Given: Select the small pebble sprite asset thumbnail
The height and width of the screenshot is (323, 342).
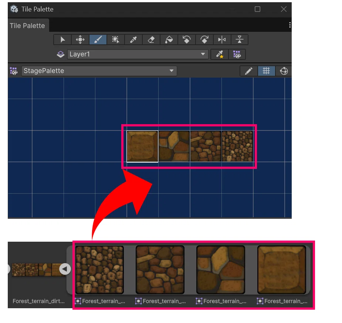Looking at the screenshot, I should click(100, 270).
